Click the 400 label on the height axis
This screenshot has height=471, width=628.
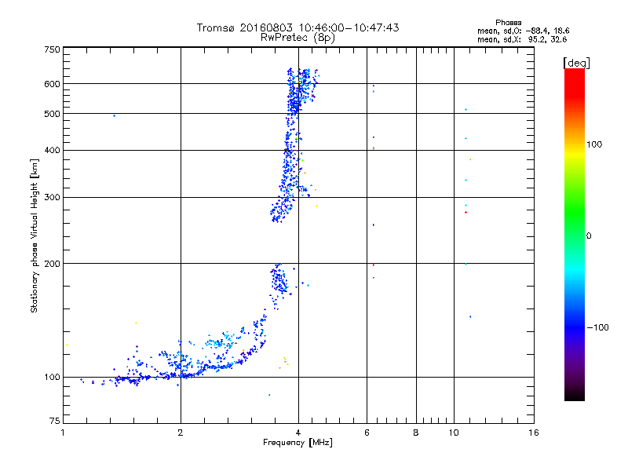point(52,150)
